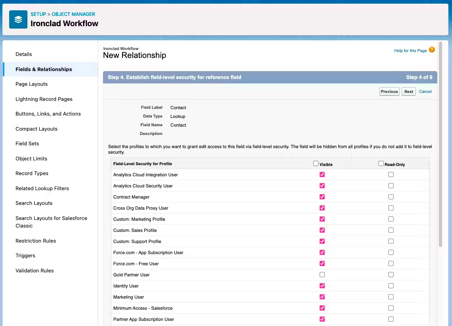This screenshot has height=326, width=452.
Task: Click the Object Manager layers icon
Action: click(18, 19)
